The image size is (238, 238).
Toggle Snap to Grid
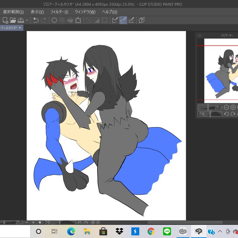pyautogui.click(x=131, y=20)
